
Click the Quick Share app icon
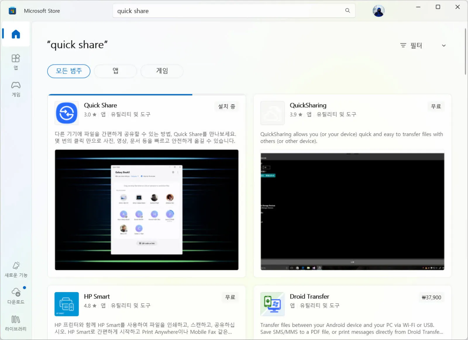(66, 113)
